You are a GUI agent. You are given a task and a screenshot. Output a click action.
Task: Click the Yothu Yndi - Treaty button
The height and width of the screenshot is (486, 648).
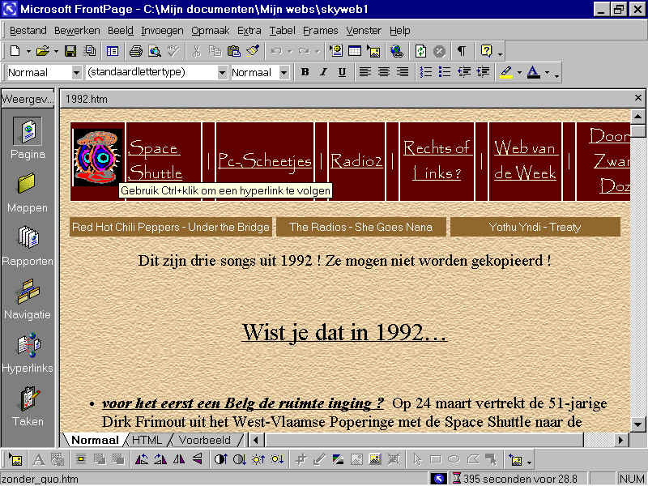(535, 227)
